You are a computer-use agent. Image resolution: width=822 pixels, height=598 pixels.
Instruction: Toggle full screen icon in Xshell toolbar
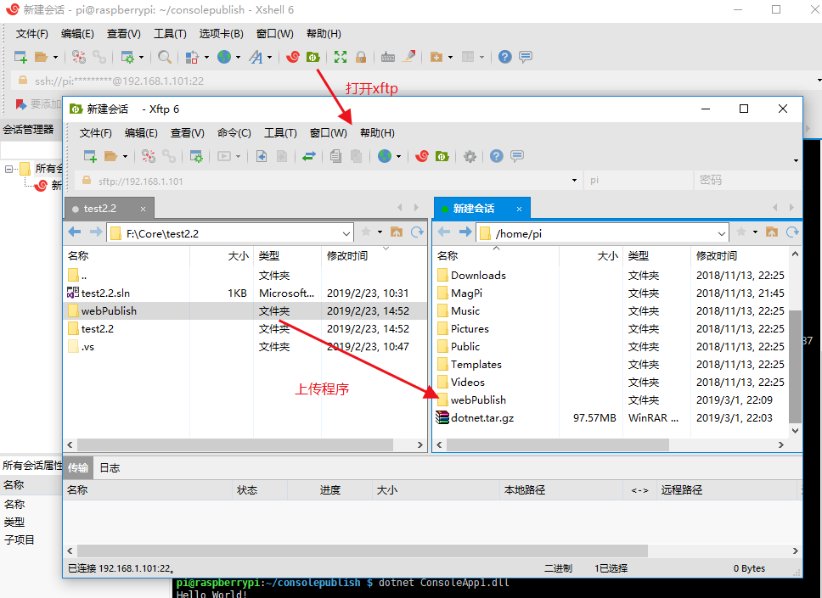[341, 57]
